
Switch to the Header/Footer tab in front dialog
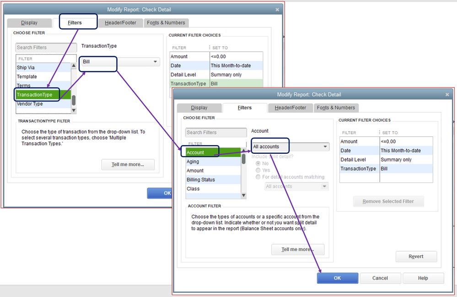290,108
